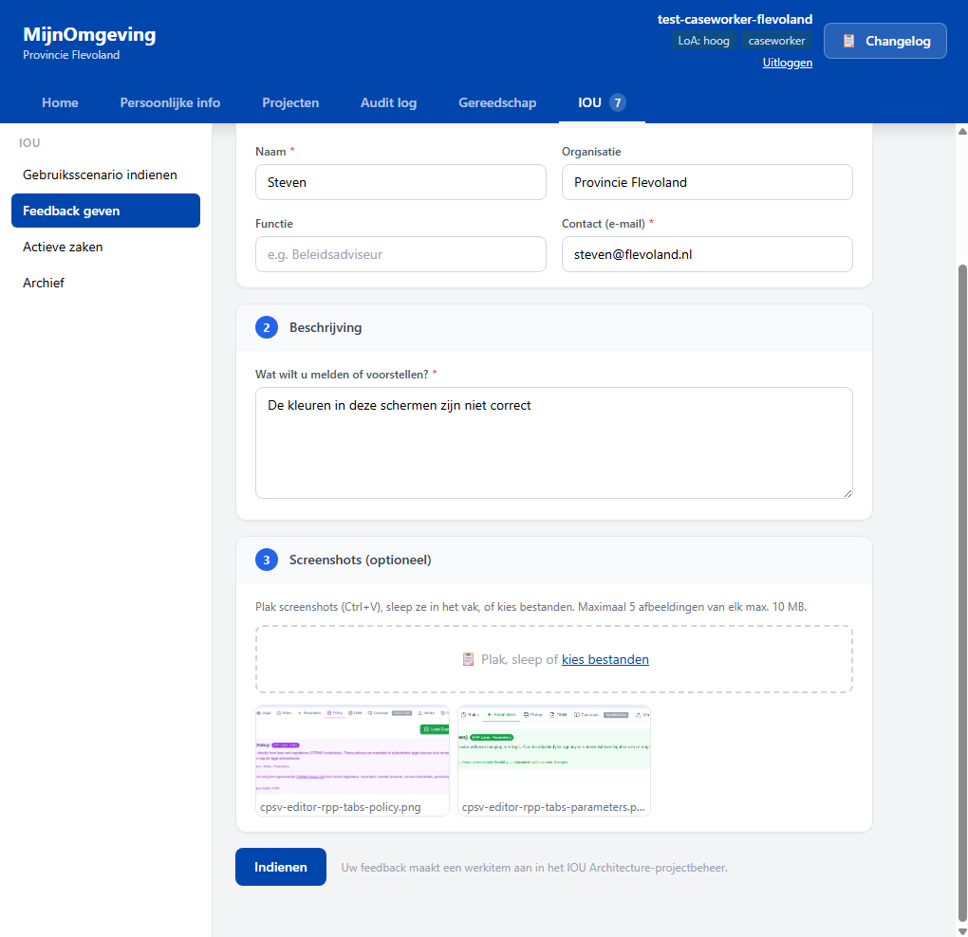This screenshot has width=968, height=937.
Task: Open 'Archief' from the sidebar
Action: (x=44, y=283)
